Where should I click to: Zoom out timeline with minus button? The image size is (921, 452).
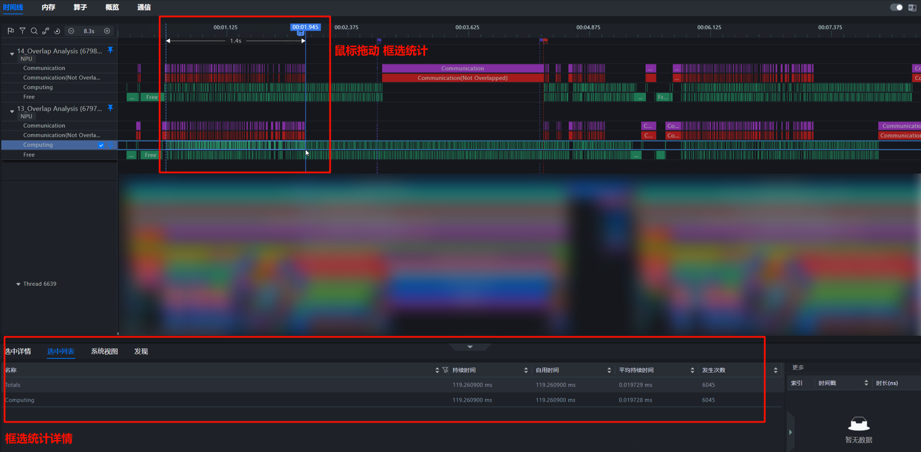71,31
